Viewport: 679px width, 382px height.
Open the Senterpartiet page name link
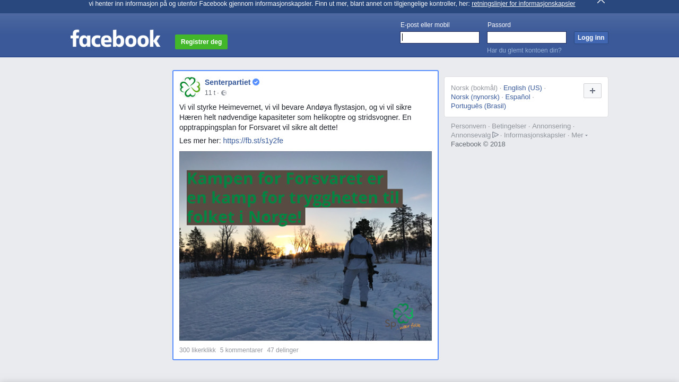click(228, 82)
